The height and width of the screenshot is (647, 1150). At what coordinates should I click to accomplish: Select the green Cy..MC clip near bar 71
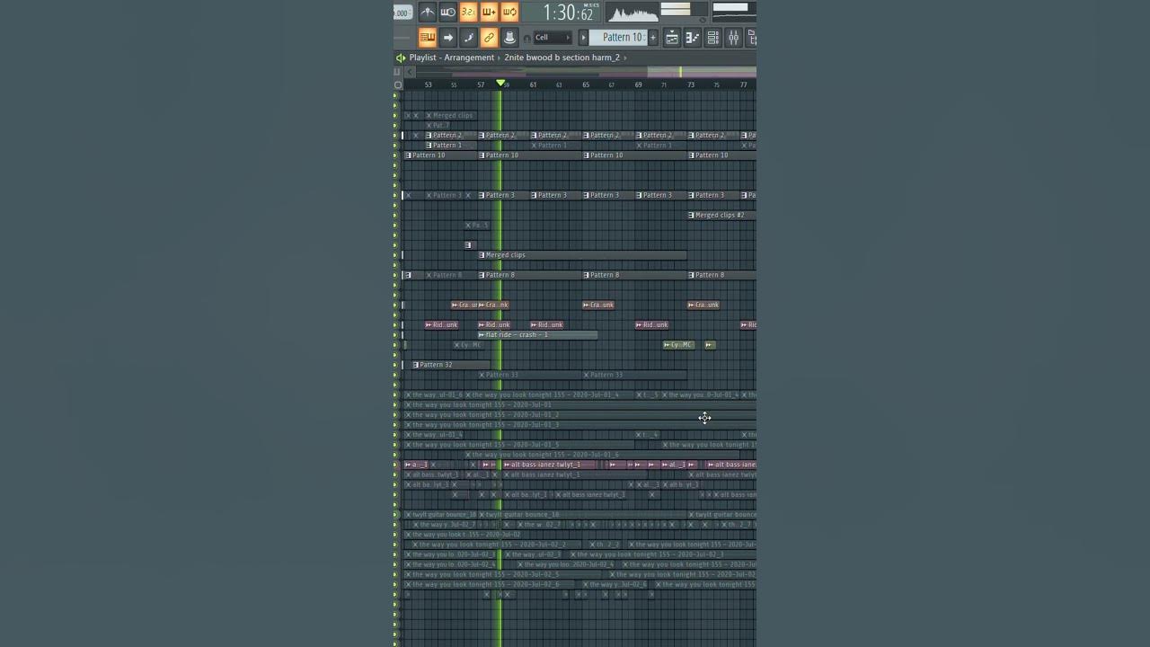tap(678, 345)
